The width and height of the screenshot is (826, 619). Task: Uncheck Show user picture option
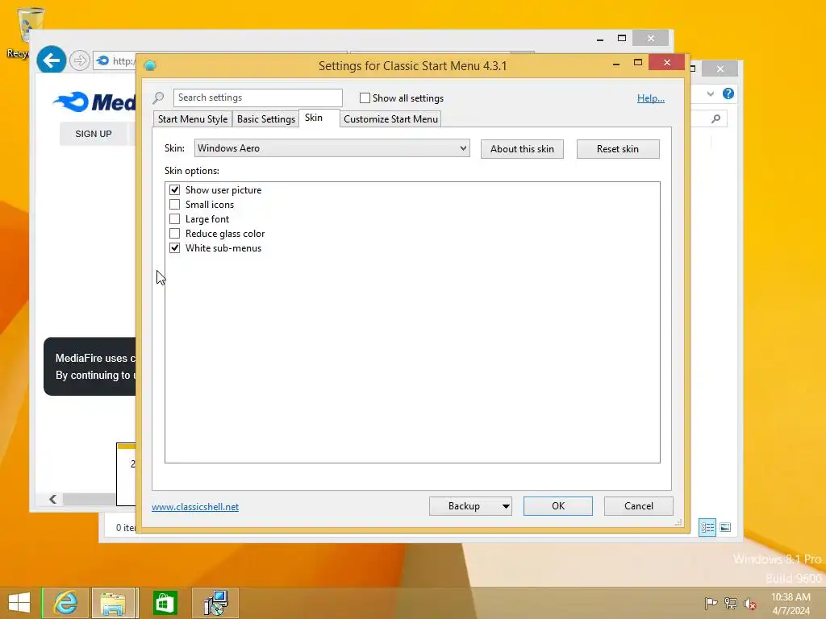pyautogui.click(x=174, y=189)
